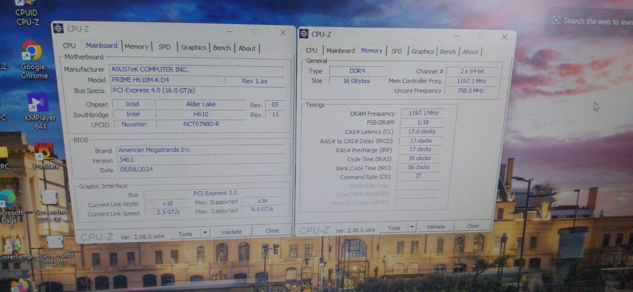The height and width of the screenshot is (292, 633).
Task: Click the CPU-Z title icon of the Memory window
Action: [x=303, y=34]
